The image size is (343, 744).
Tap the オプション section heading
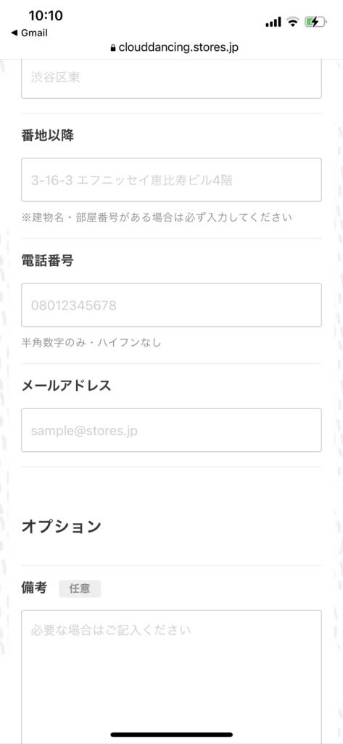61,526
